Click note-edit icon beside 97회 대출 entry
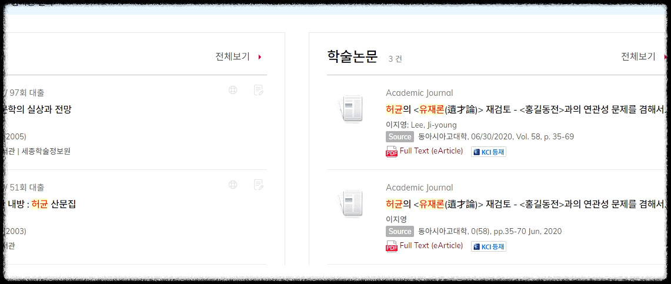Viewport: 671px width, 284px height. point(259,90)
